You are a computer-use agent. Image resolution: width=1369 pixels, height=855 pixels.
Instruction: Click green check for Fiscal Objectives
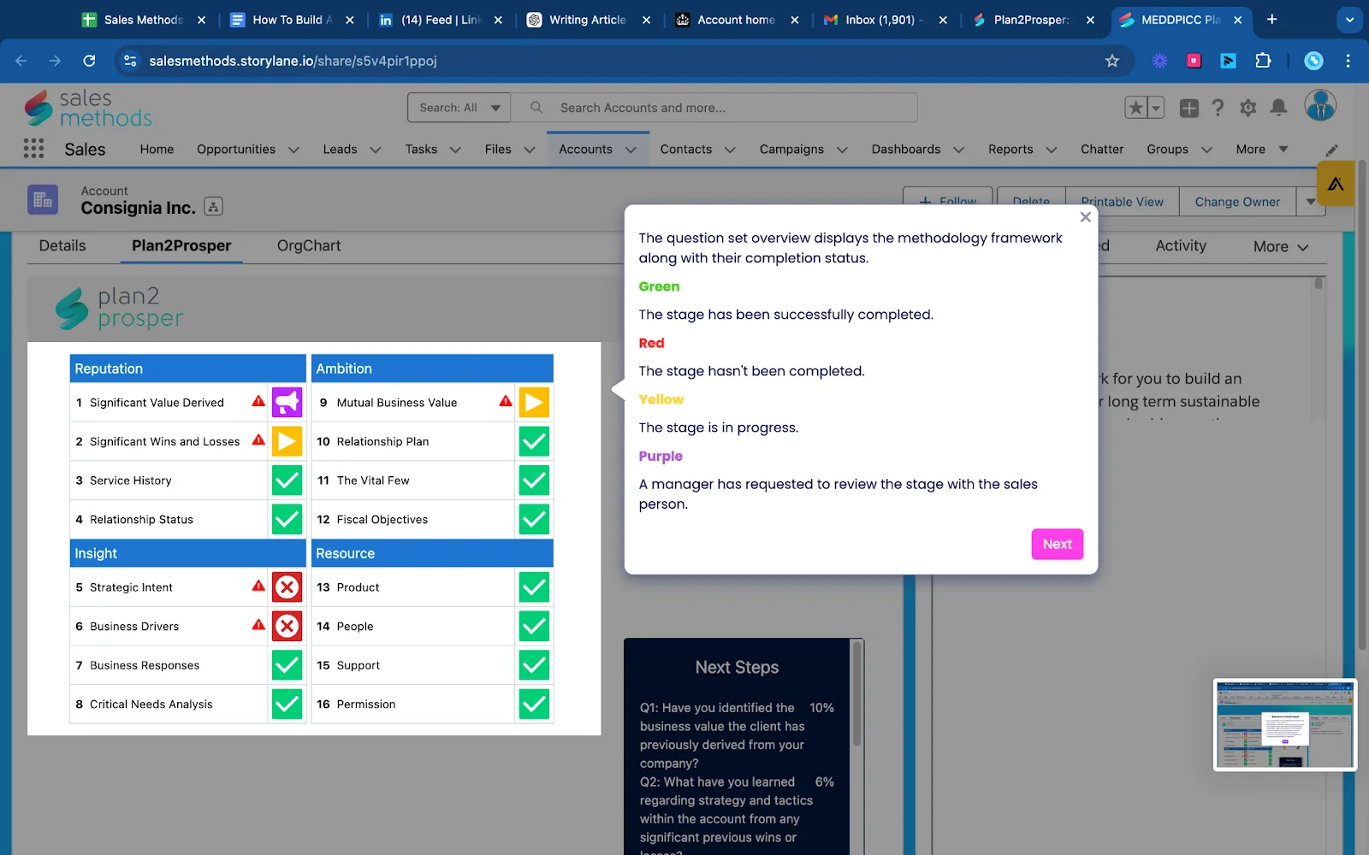tap(534, 519)
